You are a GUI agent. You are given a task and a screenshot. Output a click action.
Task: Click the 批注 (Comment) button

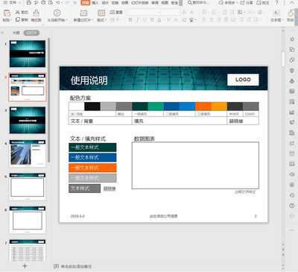[x=263, y=3]
